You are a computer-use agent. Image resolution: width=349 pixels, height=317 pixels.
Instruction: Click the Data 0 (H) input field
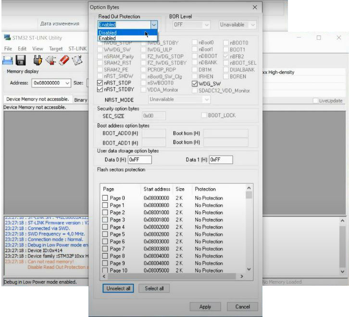pos(139,159)
